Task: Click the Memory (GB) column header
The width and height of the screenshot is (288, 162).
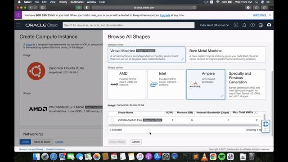Action: [x=185, y=112]
